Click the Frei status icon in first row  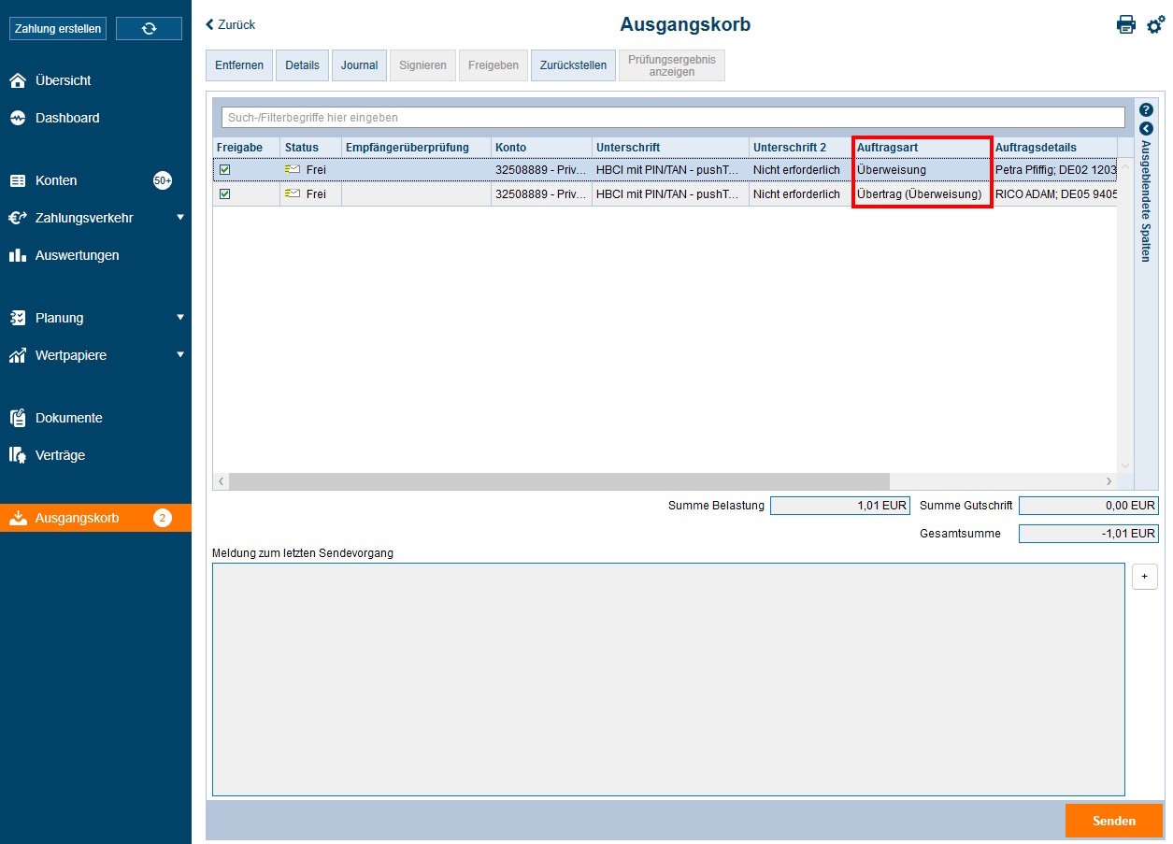tap(294, 169)
